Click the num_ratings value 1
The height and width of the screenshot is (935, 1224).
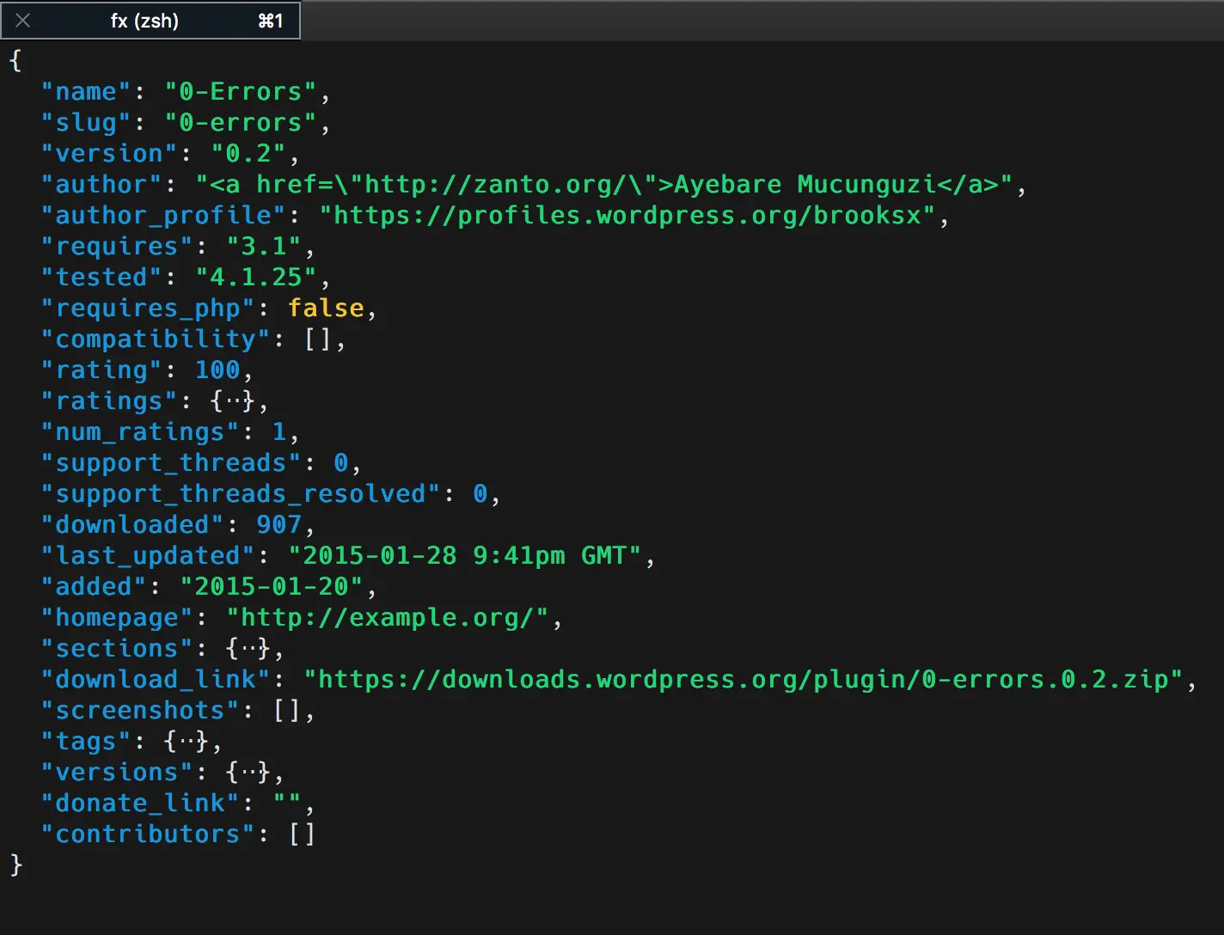click(x=279, y=432)
